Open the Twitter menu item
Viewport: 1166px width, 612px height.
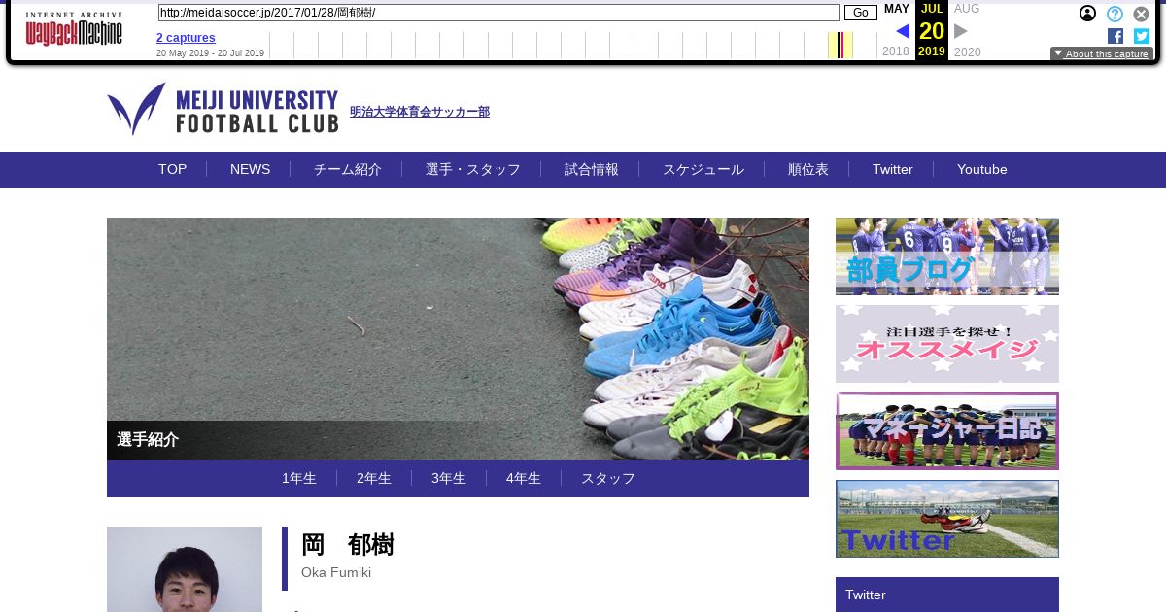point(893,169)
